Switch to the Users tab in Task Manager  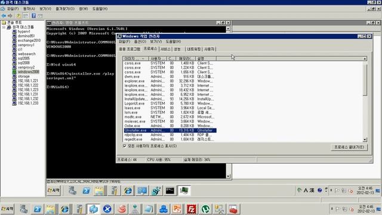tap(209, 49)
